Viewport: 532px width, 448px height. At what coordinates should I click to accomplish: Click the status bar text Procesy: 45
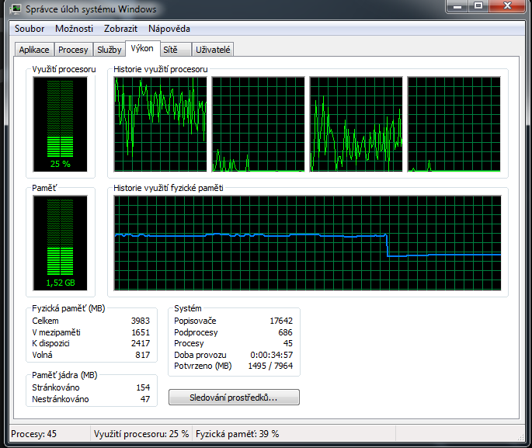tap(33, 434)
